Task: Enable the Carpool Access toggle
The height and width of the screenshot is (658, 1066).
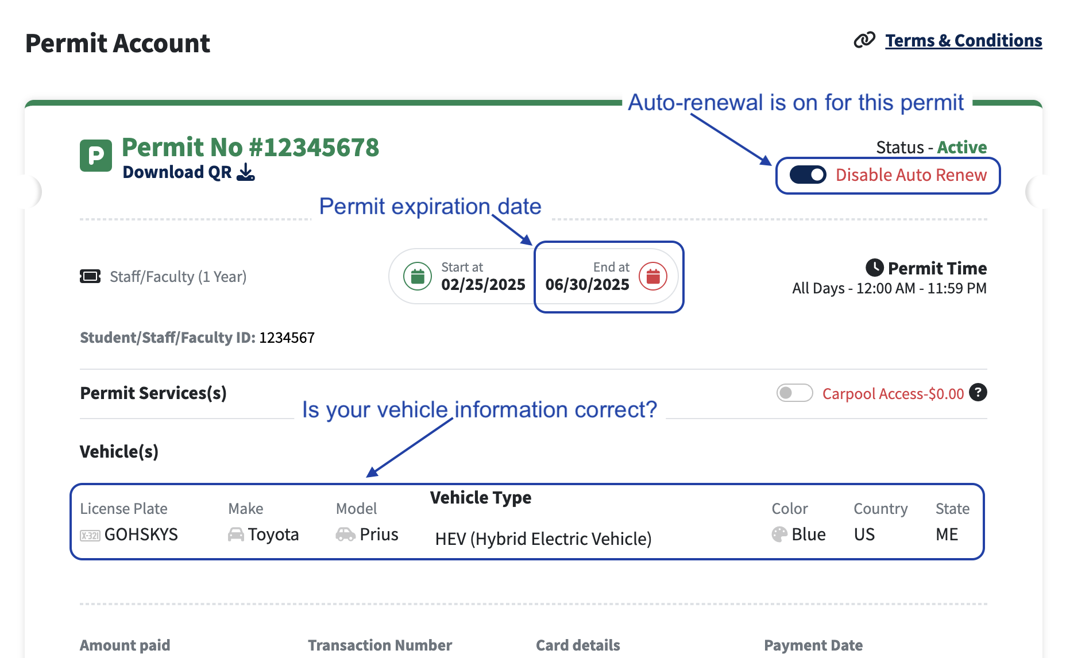Action: 794,393
